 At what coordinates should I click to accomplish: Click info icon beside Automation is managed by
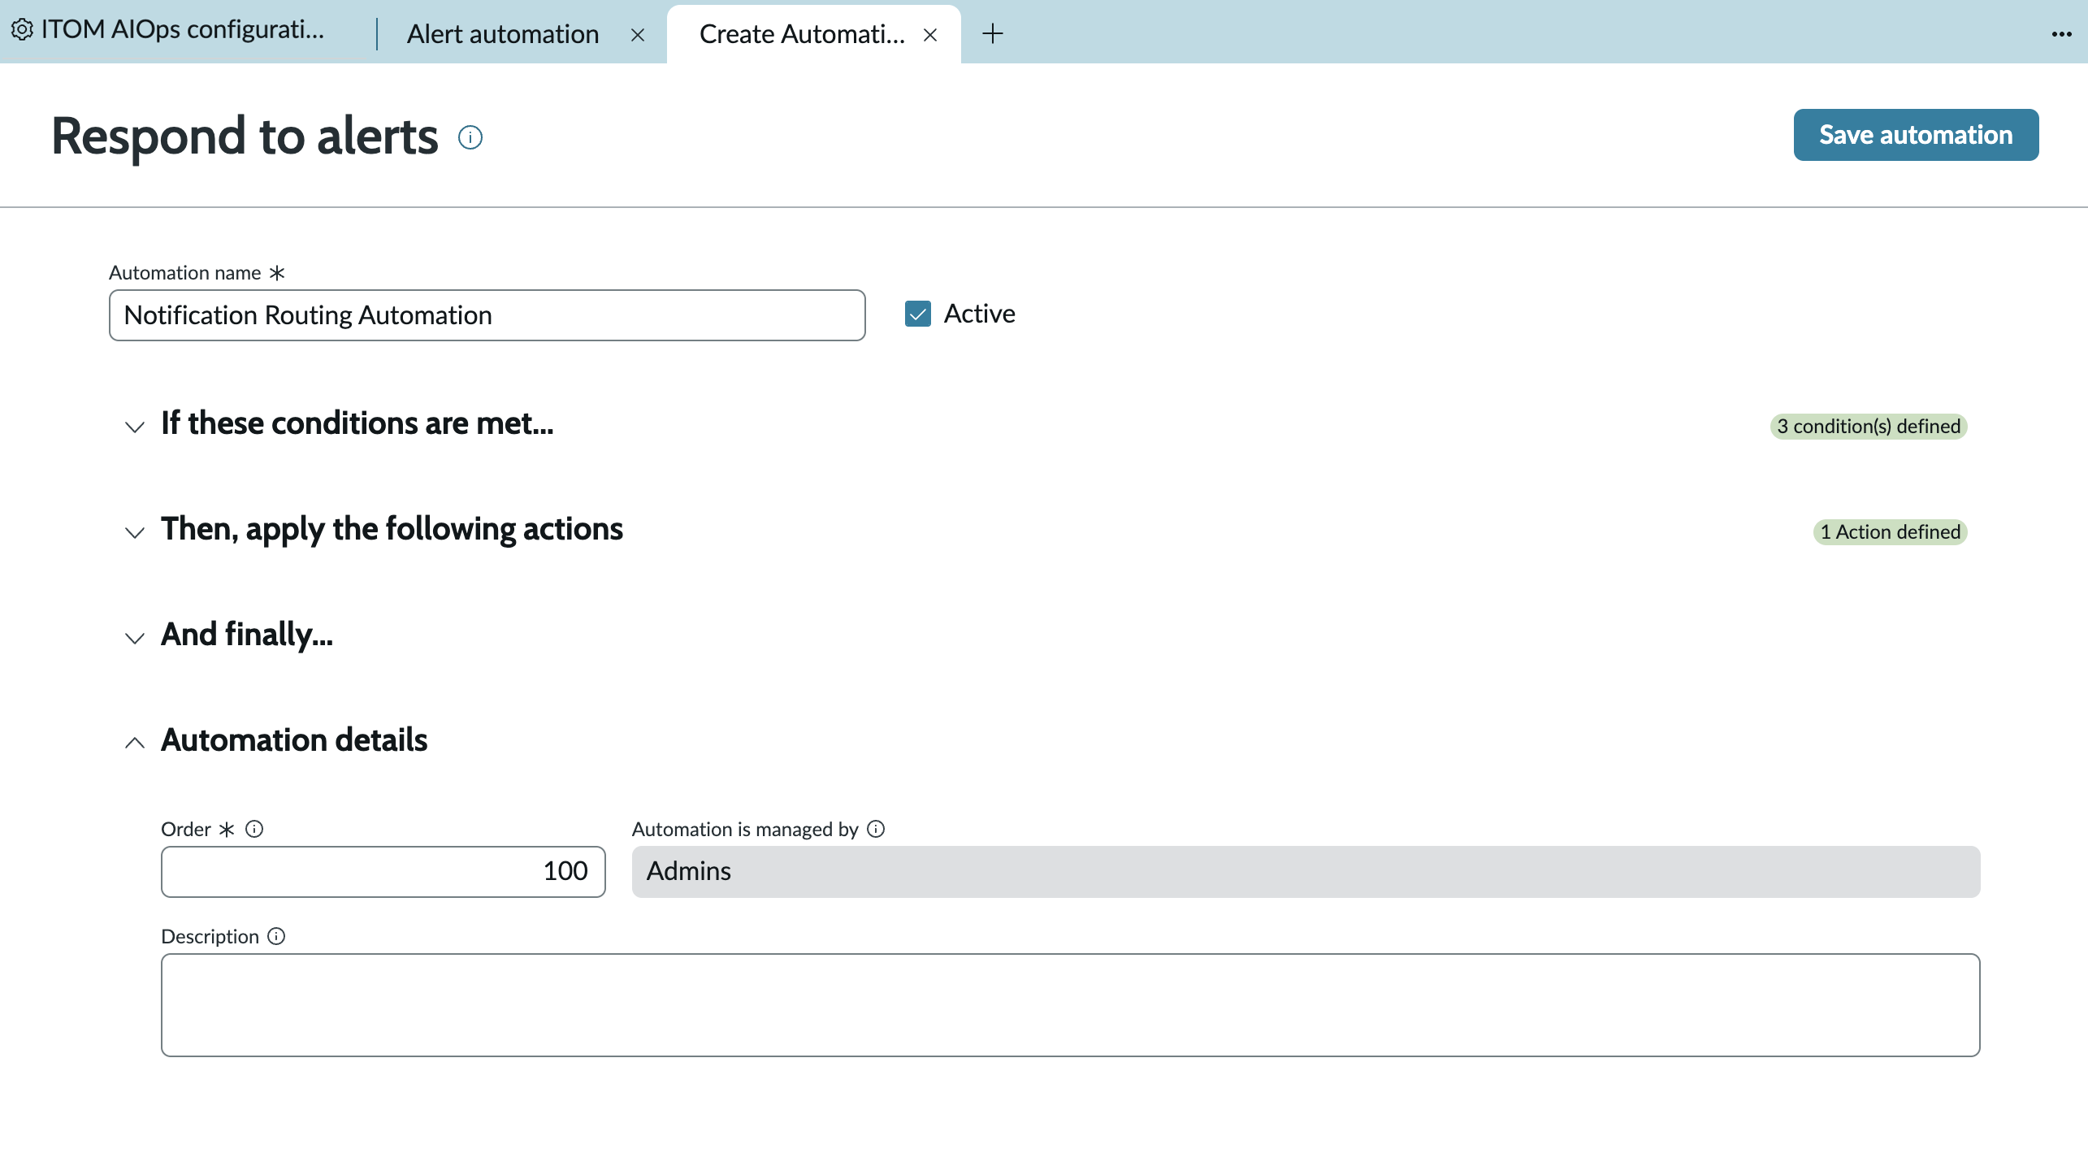coord(876,829)
